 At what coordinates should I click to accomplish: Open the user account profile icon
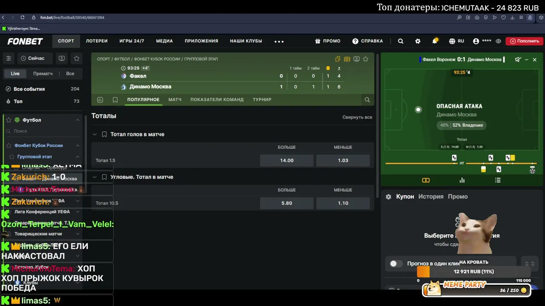pyautogui.click(x=476, y=41)
